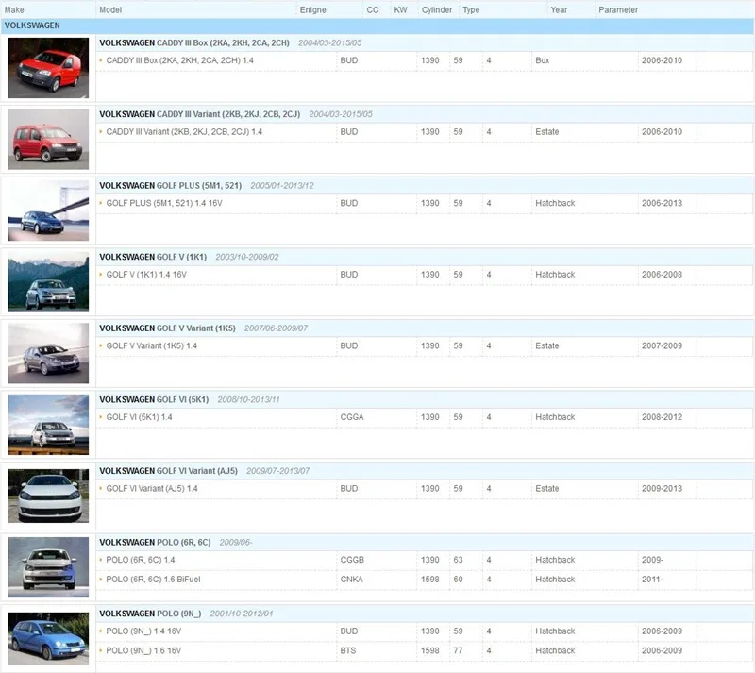Select the CADDY III Variant 1.4 variant row

point(424,132)
